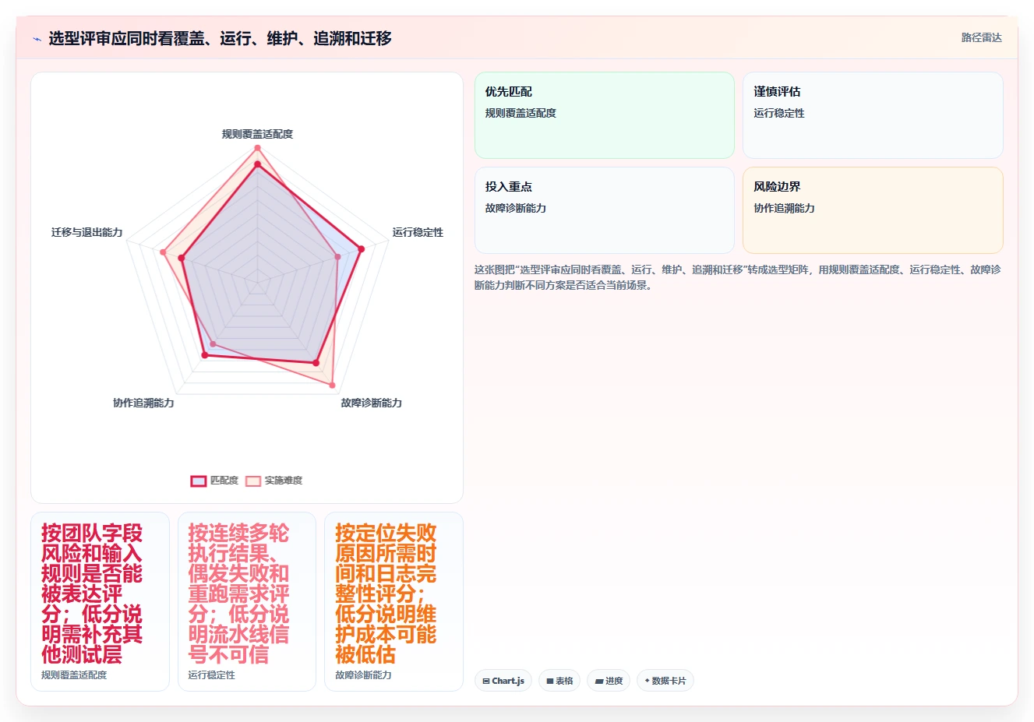Click the 路径雷达 label in the header
This screenshot has width=1034, height=722.
pyautogui.click(x=981, y=37)
